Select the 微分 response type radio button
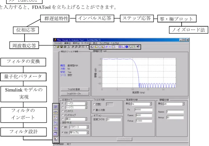Image resolution: width=209 pixels, height=146 pixels. [63, 119]
